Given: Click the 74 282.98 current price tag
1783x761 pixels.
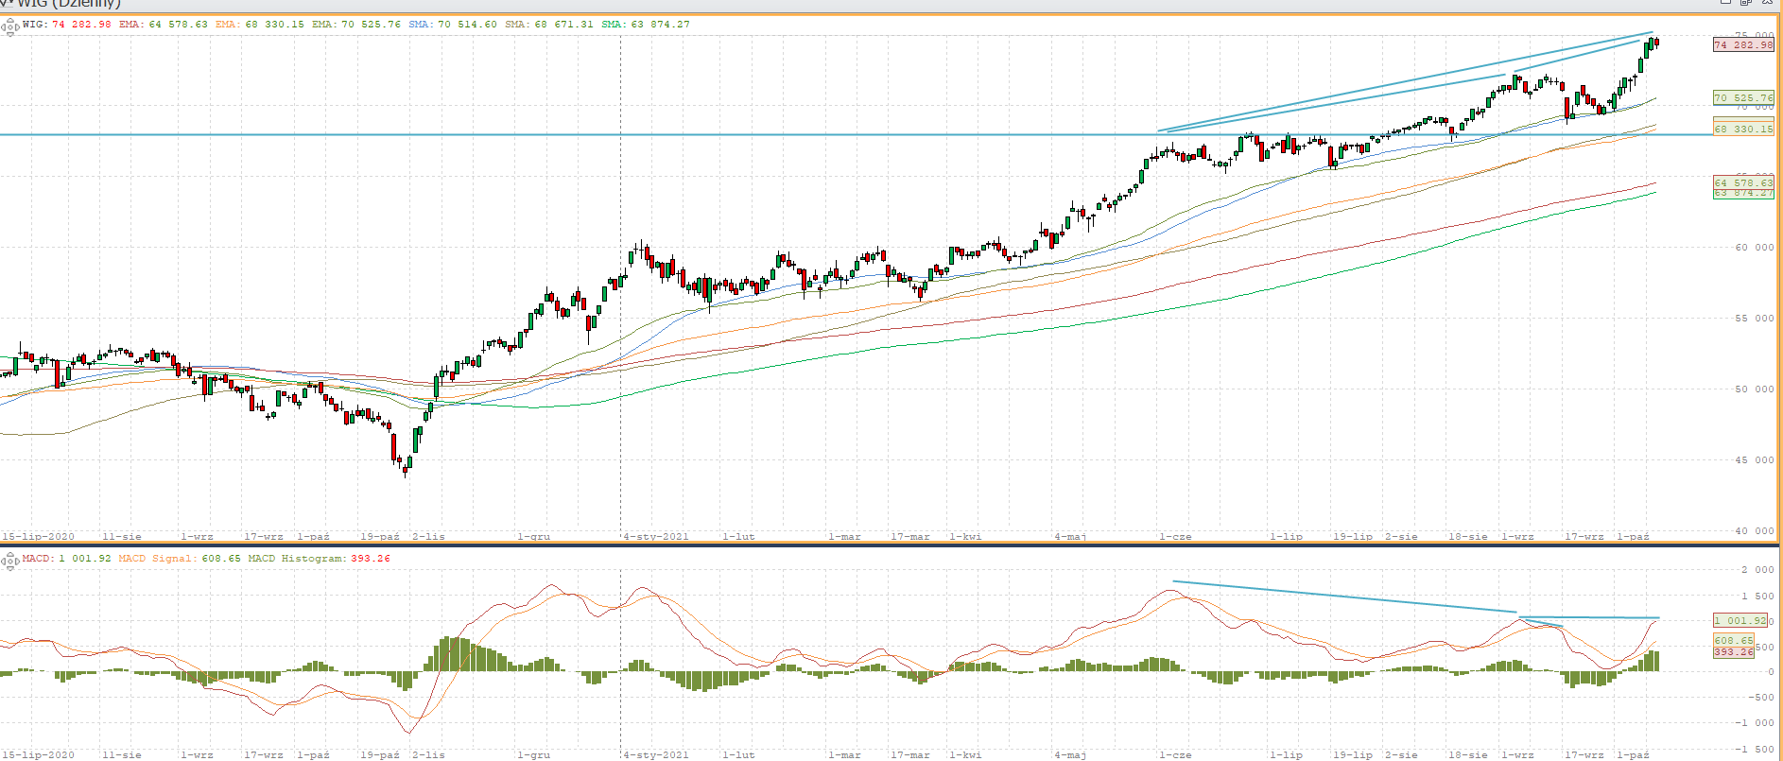Looking at the screenshot, I should click(1743, 44).
